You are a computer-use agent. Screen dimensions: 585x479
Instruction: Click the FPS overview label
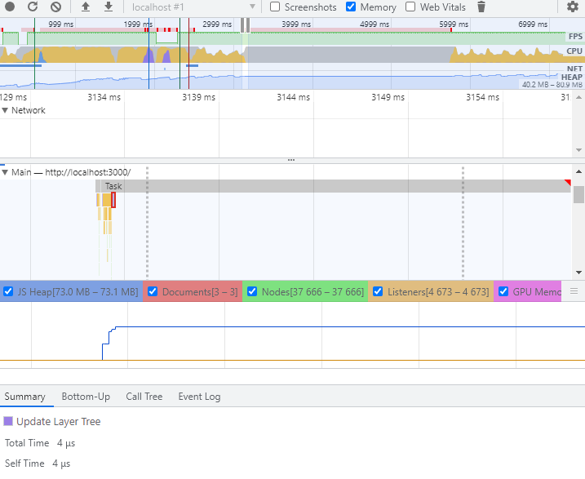tap(575, 37)
